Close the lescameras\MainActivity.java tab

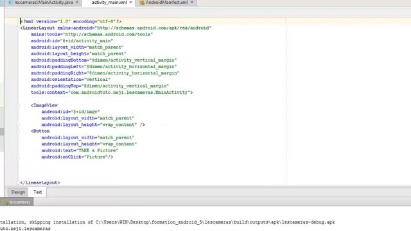(x=77, y=2)
